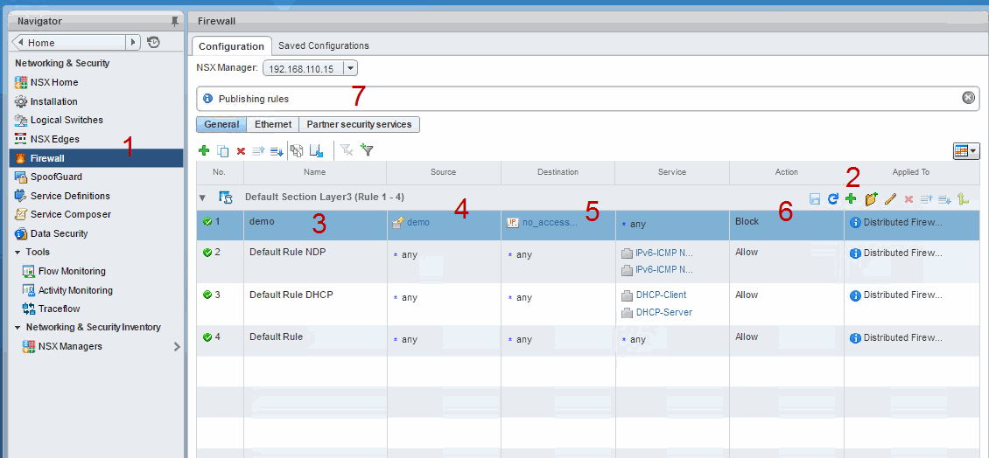989x458 pixels.
Task: Open the NSX Manager IP address dropdown
Action: [350, 67]
